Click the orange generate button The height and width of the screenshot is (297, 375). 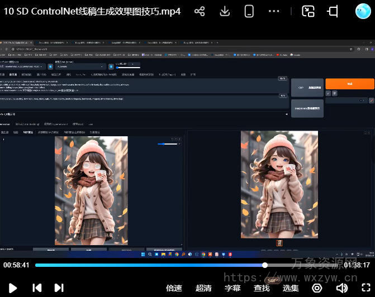click(x=349, y=84)
